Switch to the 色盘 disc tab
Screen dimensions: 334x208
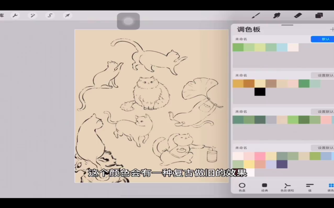242,187
